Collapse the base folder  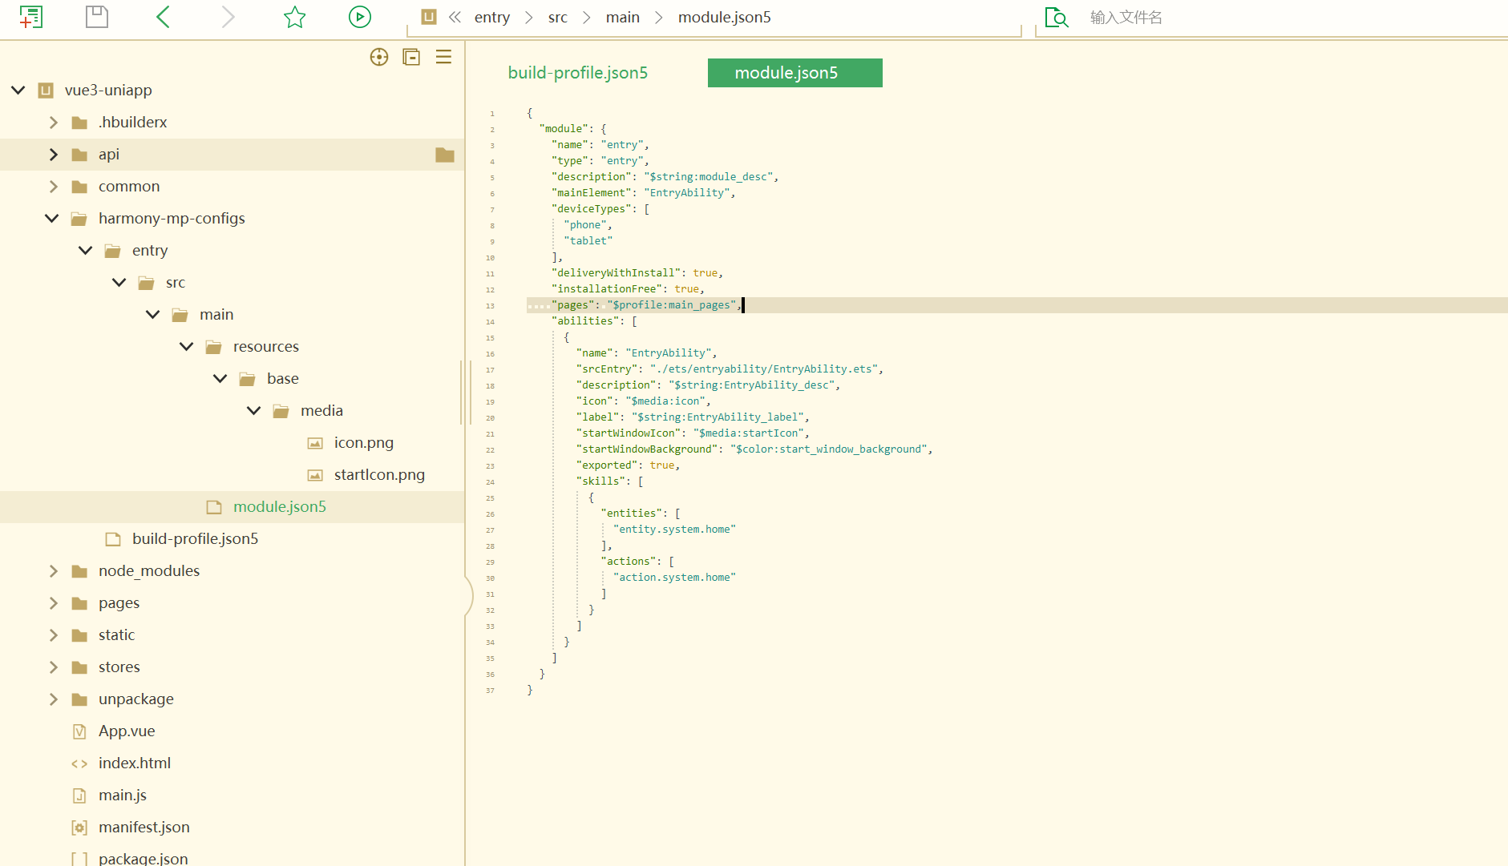(220, 378)
